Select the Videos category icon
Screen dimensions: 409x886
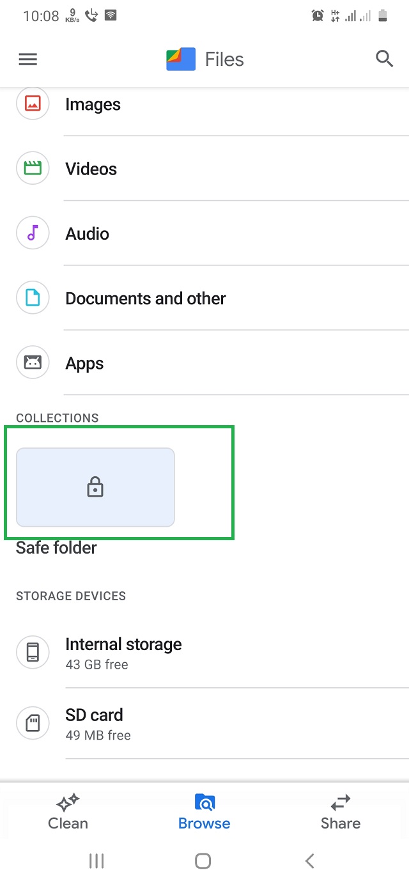coord(33,169)
